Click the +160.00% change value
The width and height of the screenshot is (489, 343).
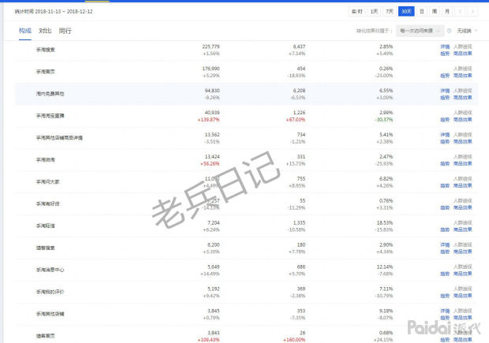point(294,340)
